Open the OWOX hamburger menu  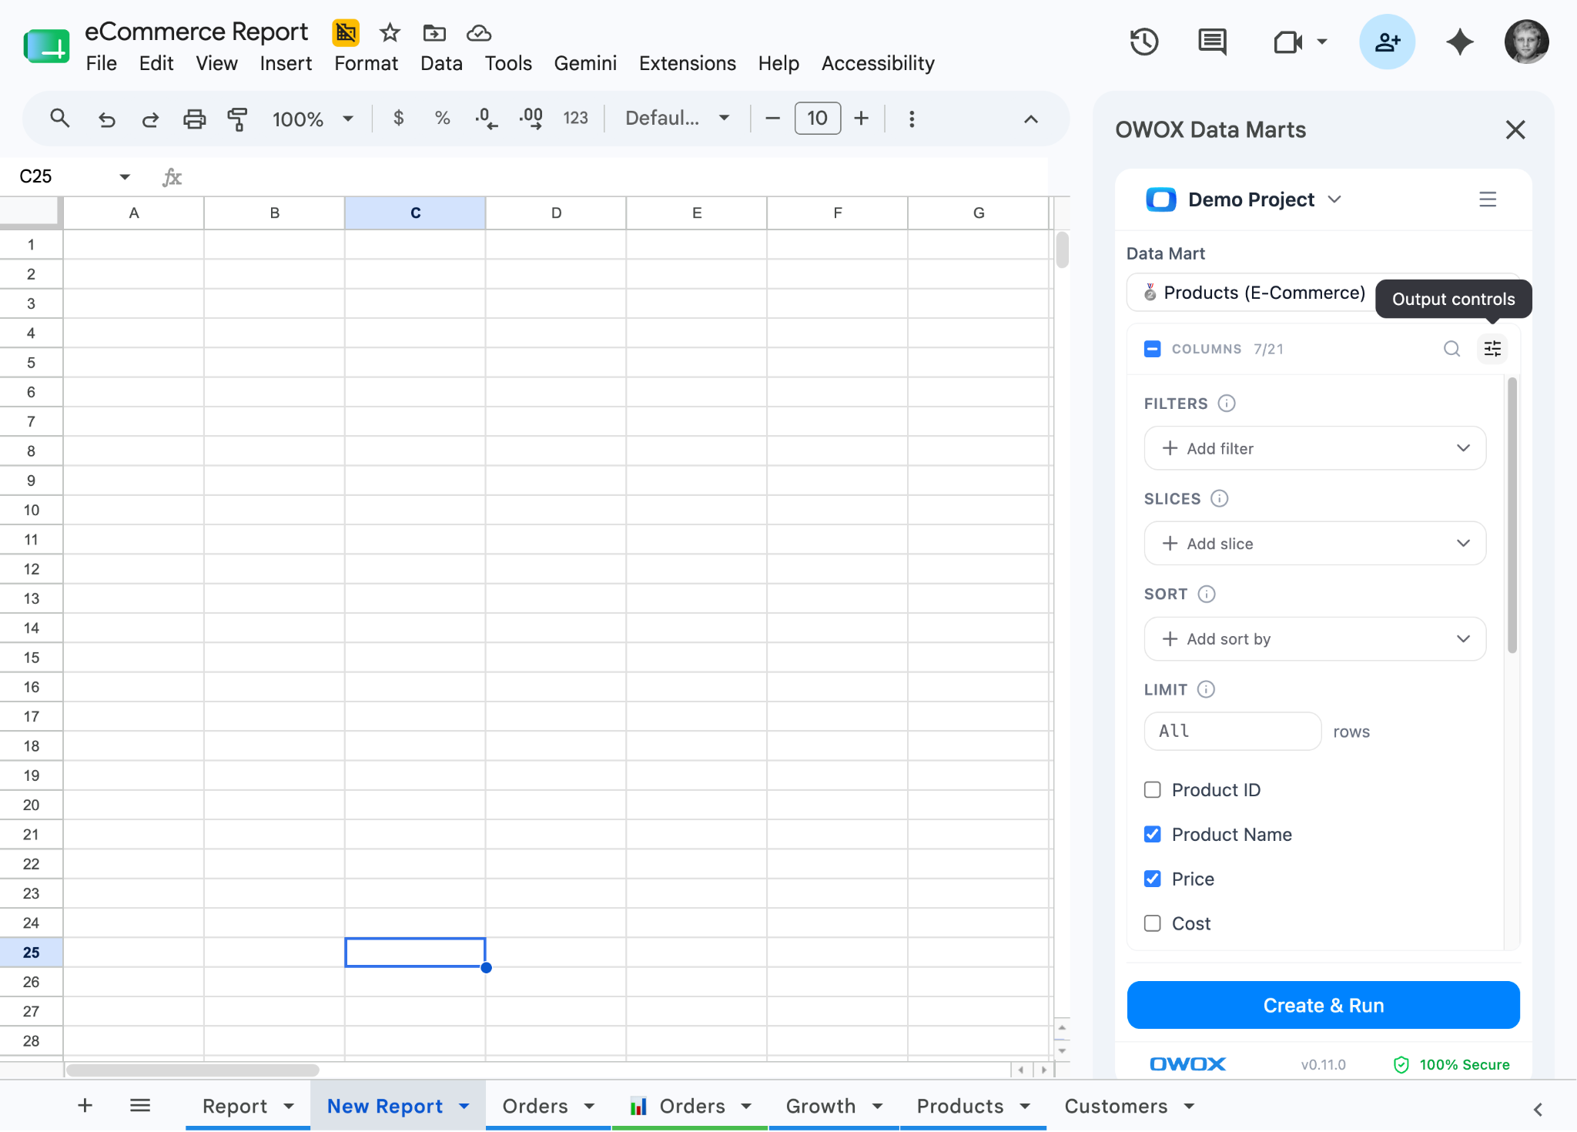tap(1487, 199)
